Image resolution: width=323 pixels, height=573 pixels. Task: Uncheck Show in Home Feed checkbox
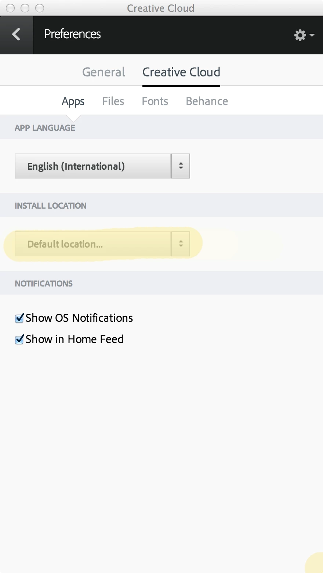19,339
